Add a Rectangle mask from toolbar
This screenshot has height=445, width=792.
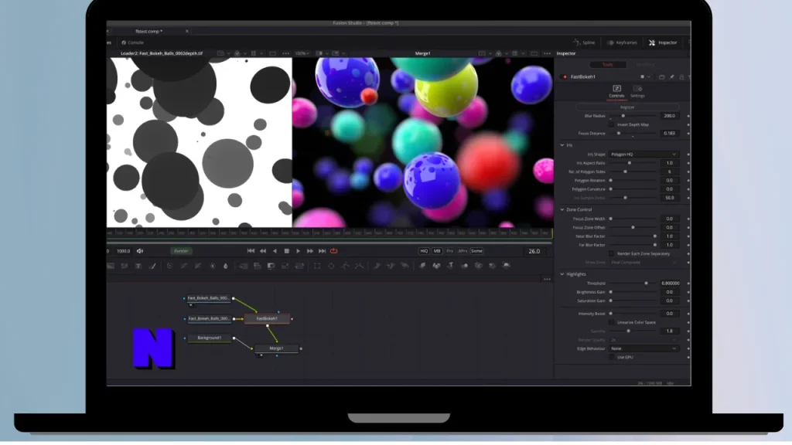tap(317, 266)
